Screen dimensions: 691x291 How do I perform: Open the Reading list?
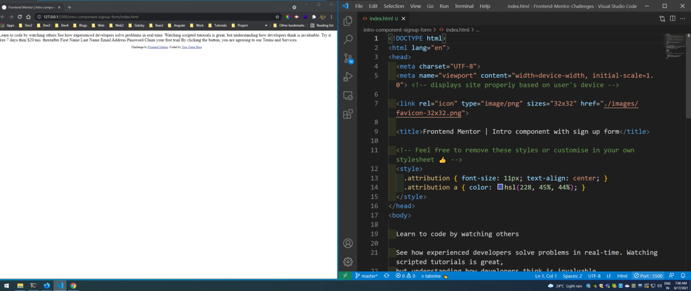coord(322,25)
